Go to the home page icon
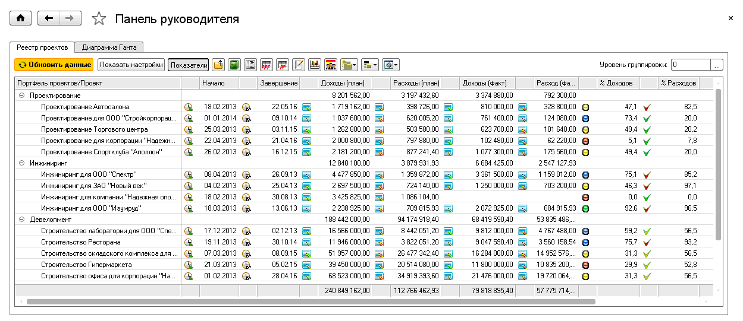Viewport: 743px width, 321px height. pyautogui.click(x=21, y=18)
